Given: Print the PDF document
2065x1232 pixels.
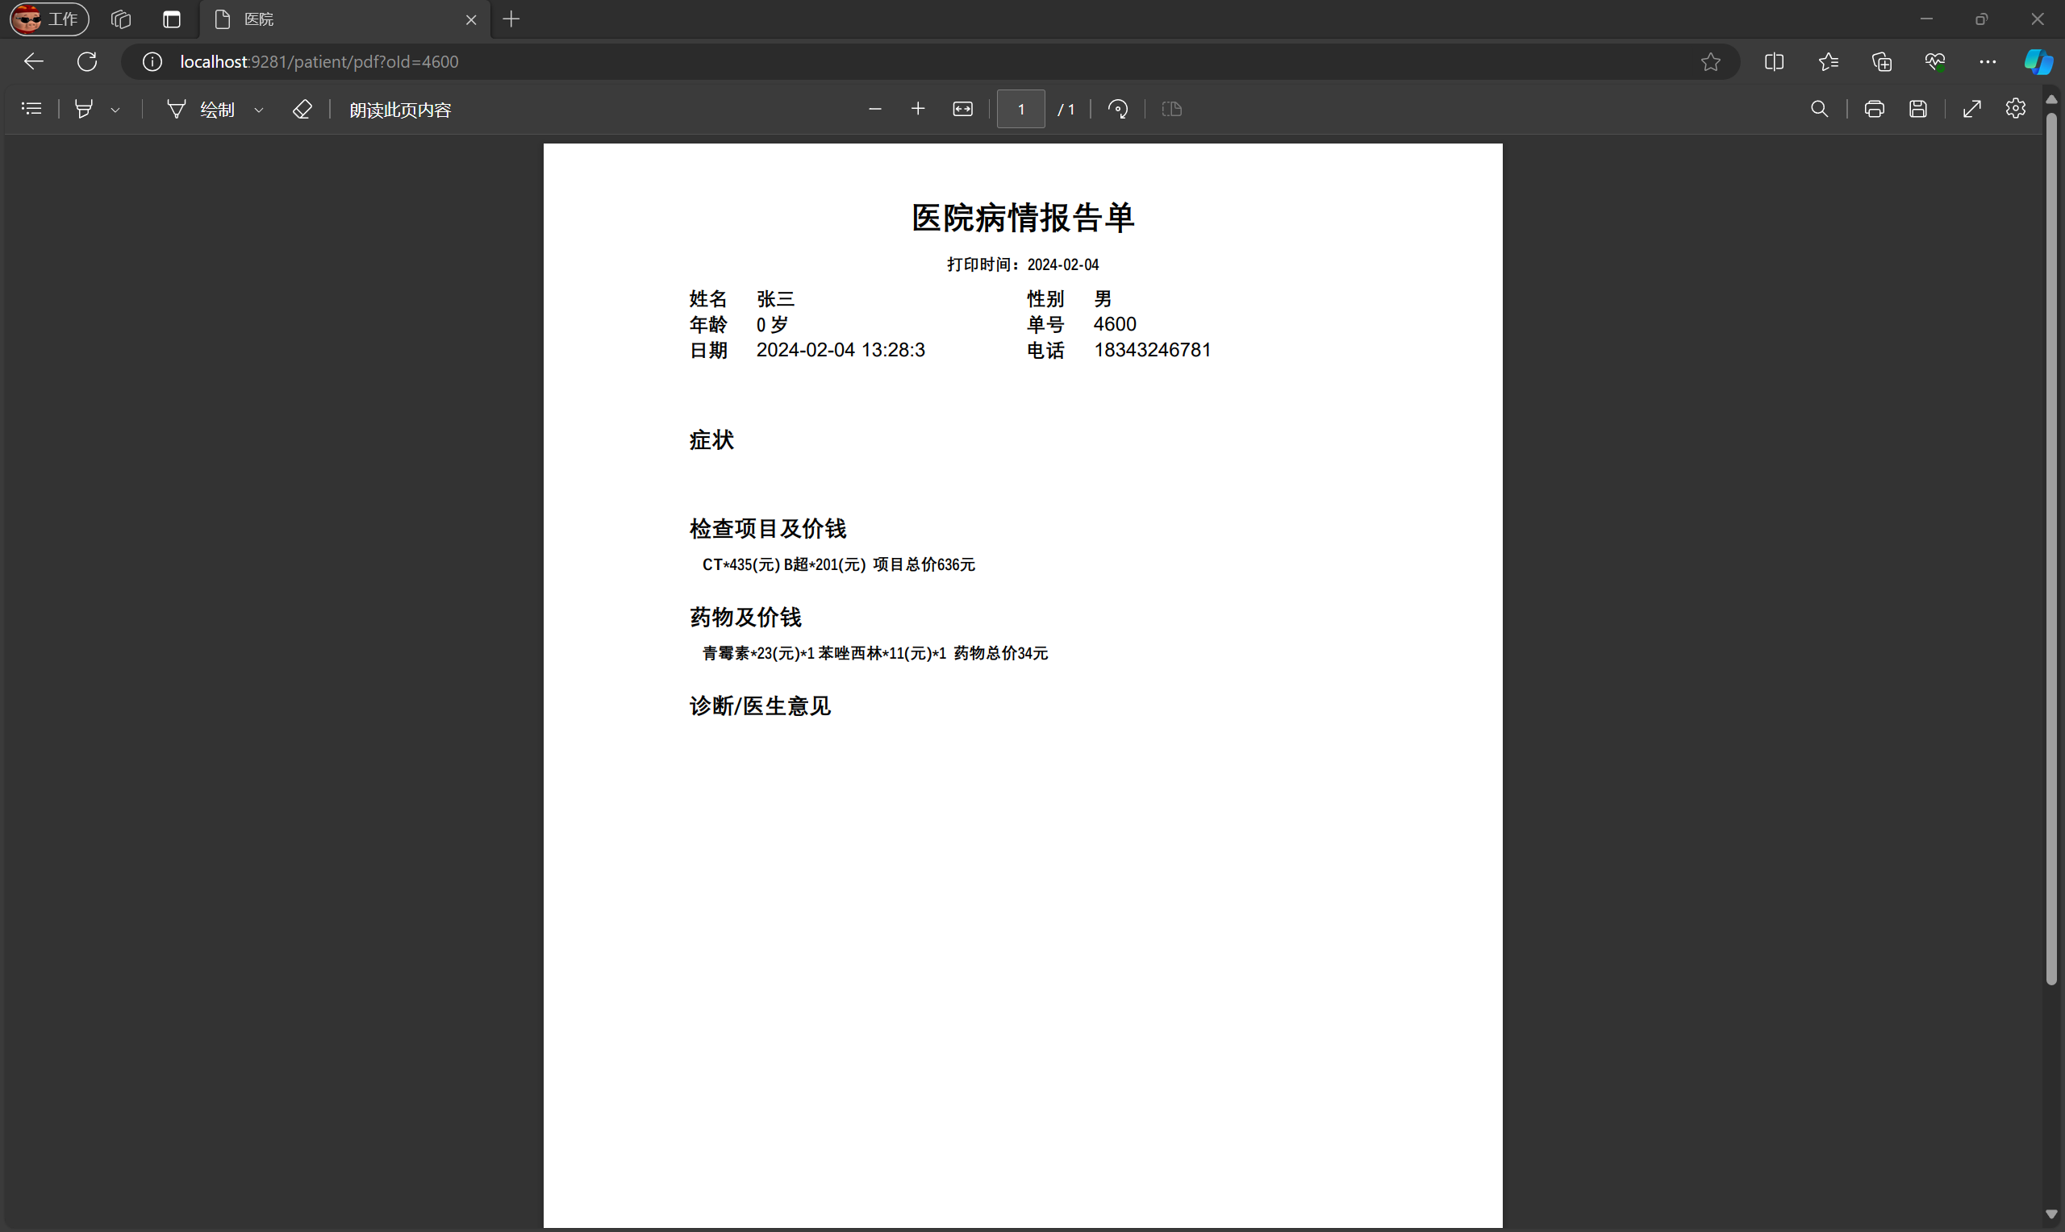Looking at the screenshot, I should pyautogui.click(x=1874, y=109).
